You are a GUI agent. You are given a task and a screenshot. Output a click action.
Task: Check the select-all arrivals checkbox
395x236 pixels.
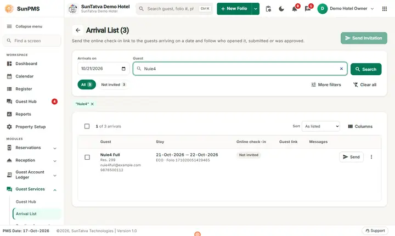coord(87,126)
